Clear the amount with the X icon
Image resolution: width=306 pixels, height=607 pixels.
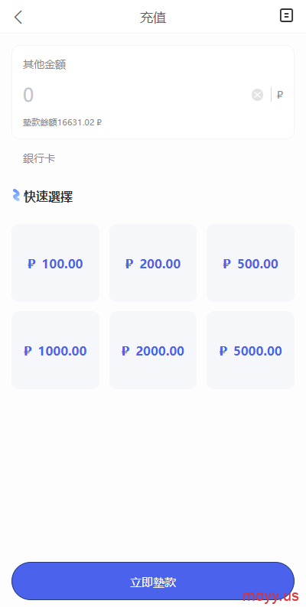pos(257,95)
